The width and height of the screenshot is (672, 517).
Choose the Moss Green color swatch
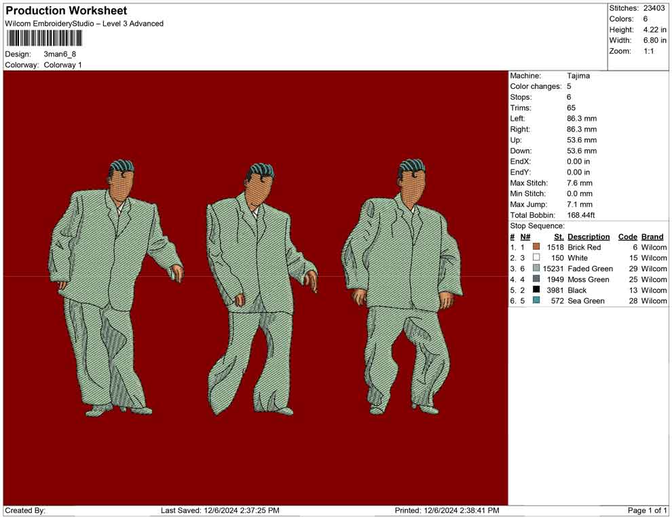click(536, 280)
